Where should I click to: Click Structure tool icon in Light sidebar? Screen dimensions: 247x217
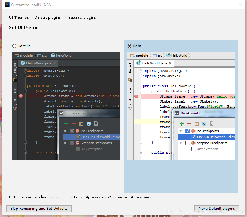[x=131, y=108]
